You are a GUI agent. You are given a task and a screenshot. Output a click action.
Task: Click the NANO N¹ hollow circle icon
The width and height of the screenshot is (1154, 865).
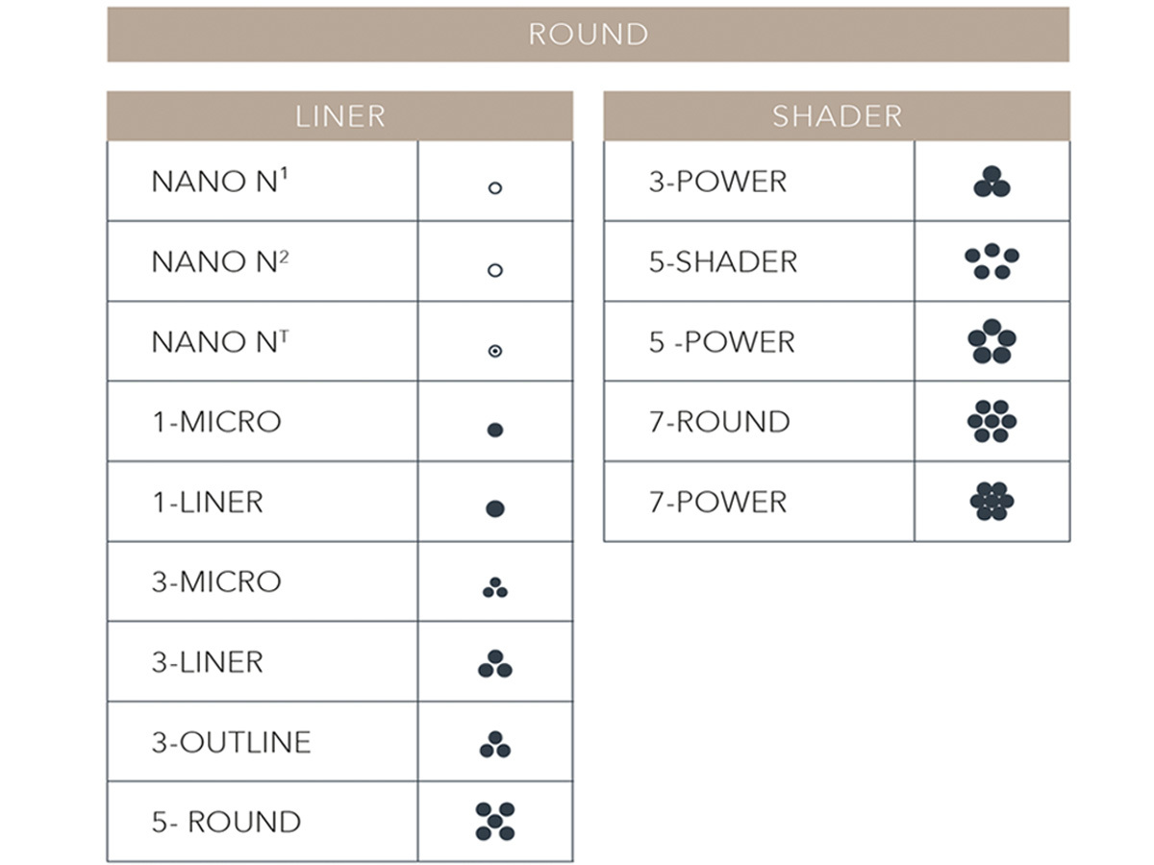pos(495,188)
